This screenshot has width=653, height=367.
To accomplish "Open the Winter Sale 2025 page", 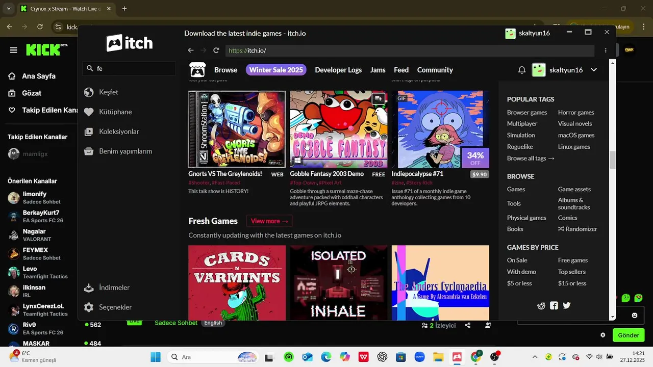I will [276, 70].
